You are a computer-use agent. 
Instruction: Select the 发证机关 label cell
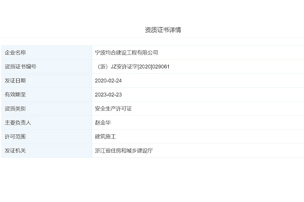click(47, 150)
